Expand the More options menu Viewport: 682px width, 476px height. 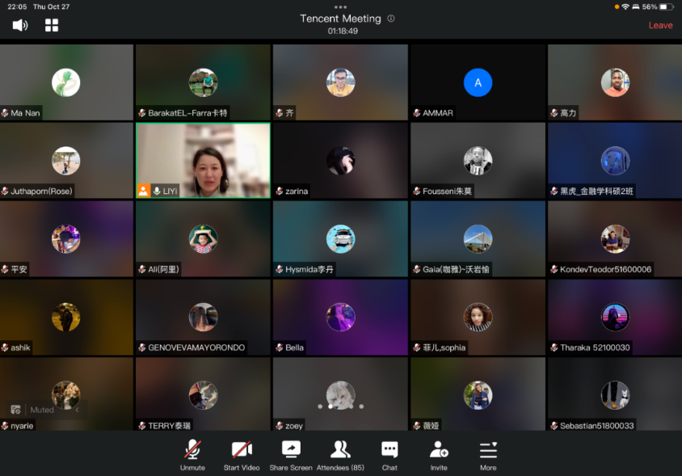[x=488, y=455]
